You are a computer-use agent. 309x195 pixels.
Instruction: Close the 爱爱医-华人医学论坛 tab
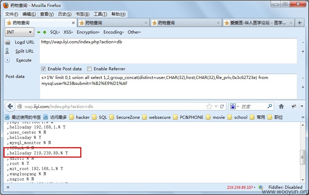pos(291,23)
